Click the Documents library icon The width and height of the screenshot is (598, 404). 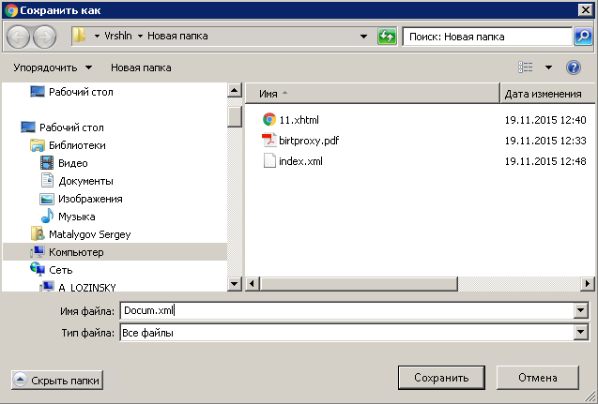coord(47,181)
